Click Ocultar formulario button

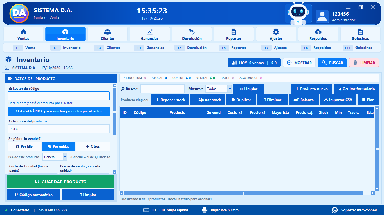(356, 89)
